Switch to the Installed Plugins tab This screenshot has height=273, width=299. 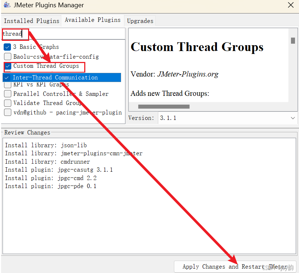click(x=31, y=20)
